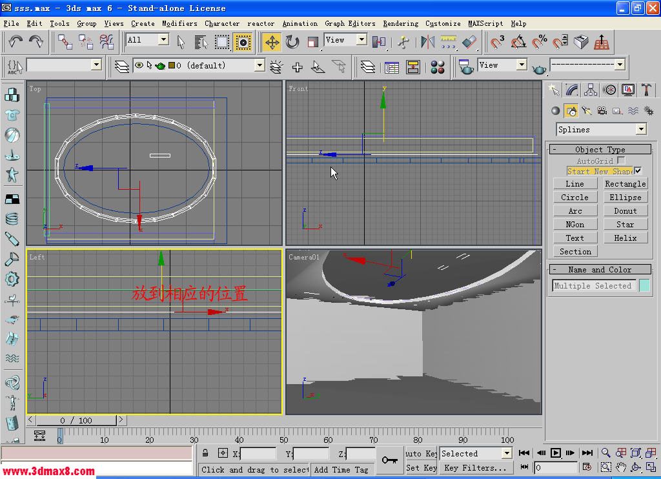
Task: Open the Layer Manager stack icon
Action: [x=122, y=66]
